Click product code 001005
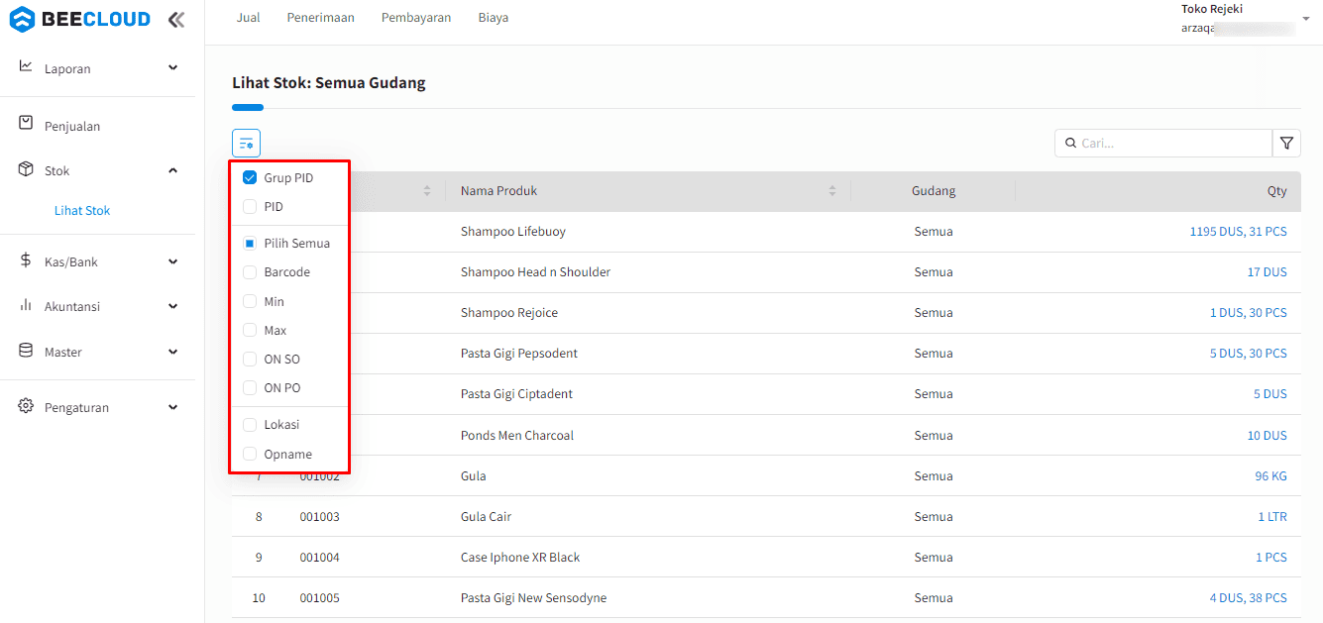 pyautogui.click(x=320, y=598)
